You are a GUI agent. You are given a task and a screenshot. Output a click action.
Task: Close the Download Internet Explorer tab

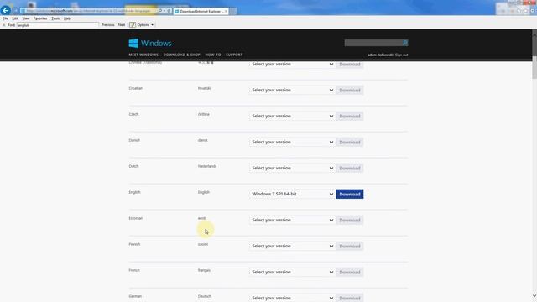pos(226,11)
